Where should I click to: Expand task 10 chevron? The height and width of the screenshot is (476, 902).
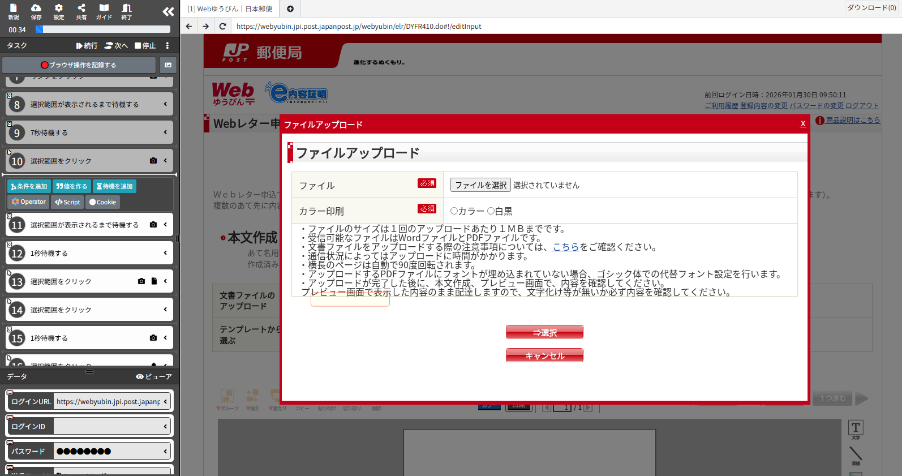click(x=165, y=161)
